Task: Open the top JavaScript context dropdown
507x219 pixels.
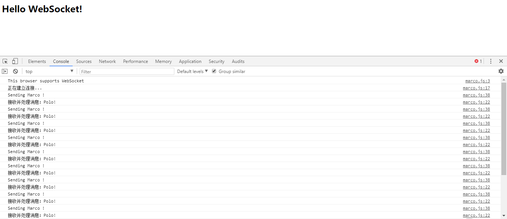Action: 50,71
